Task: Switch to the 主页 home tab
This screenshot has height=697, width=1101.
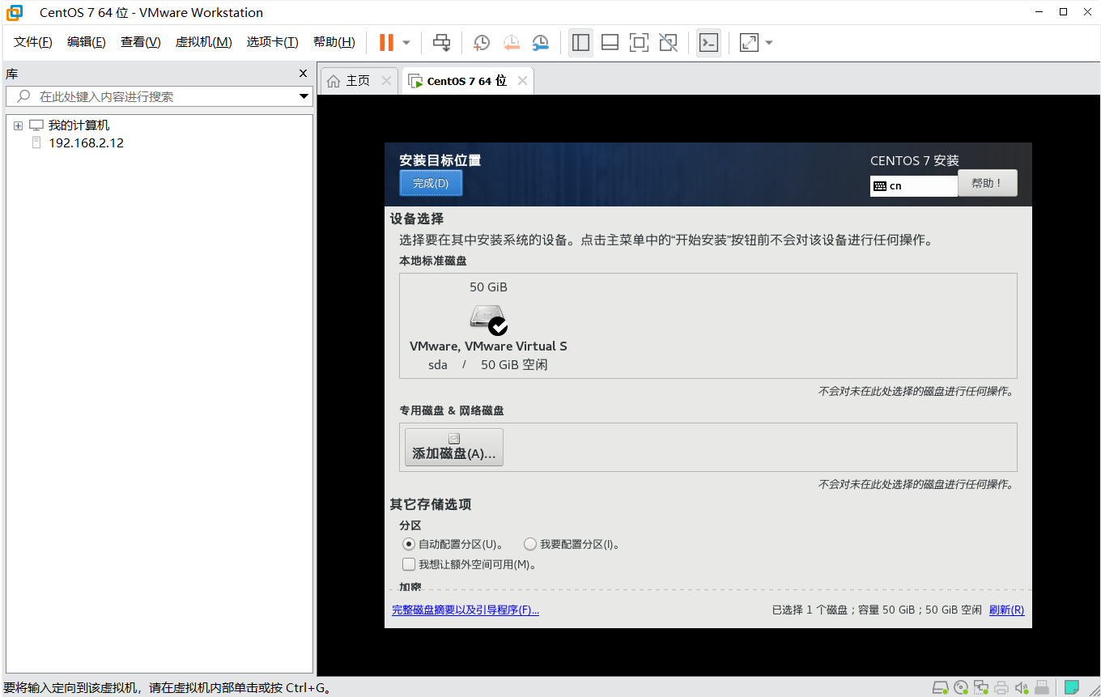Action: click(x=349, y=81)
